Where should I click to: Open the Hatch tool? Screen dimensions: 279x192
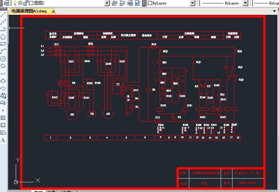point(3,118)
